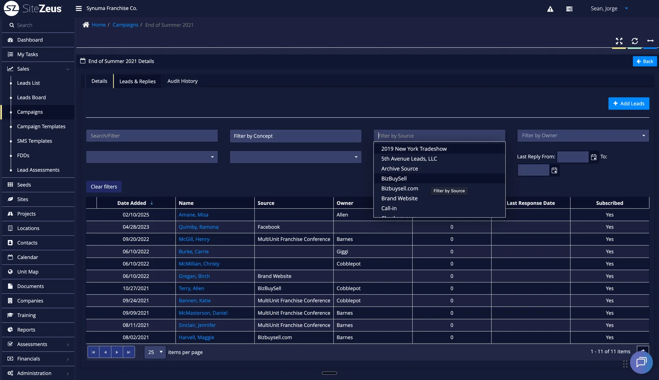Open the warning alerts triangle icon
The height and width of the screenshot is (380, 659).
click(550, 9)
